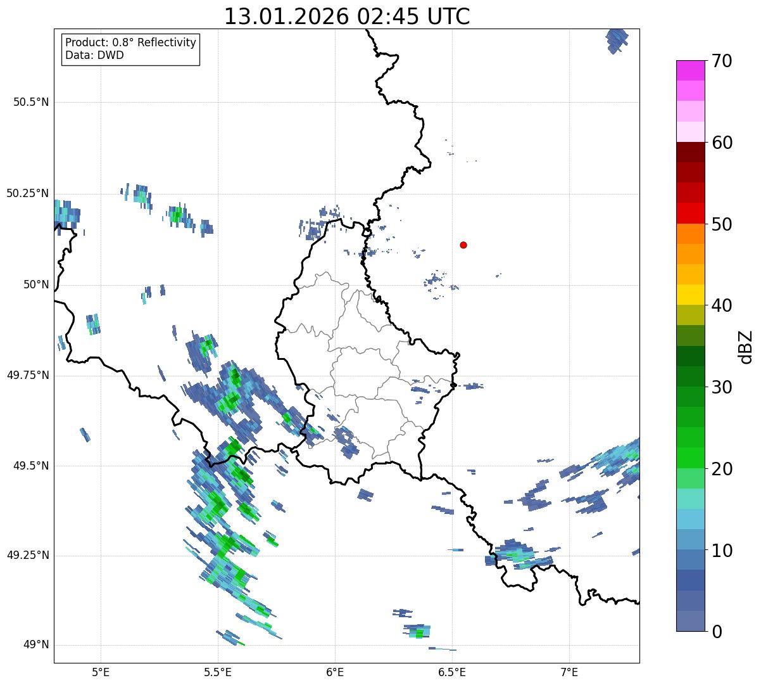
Task: Pick the magenta swatch at colorbar top
Action: click(690, 70)
